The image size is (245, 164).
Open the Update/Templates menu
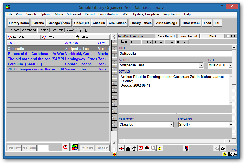146,14
